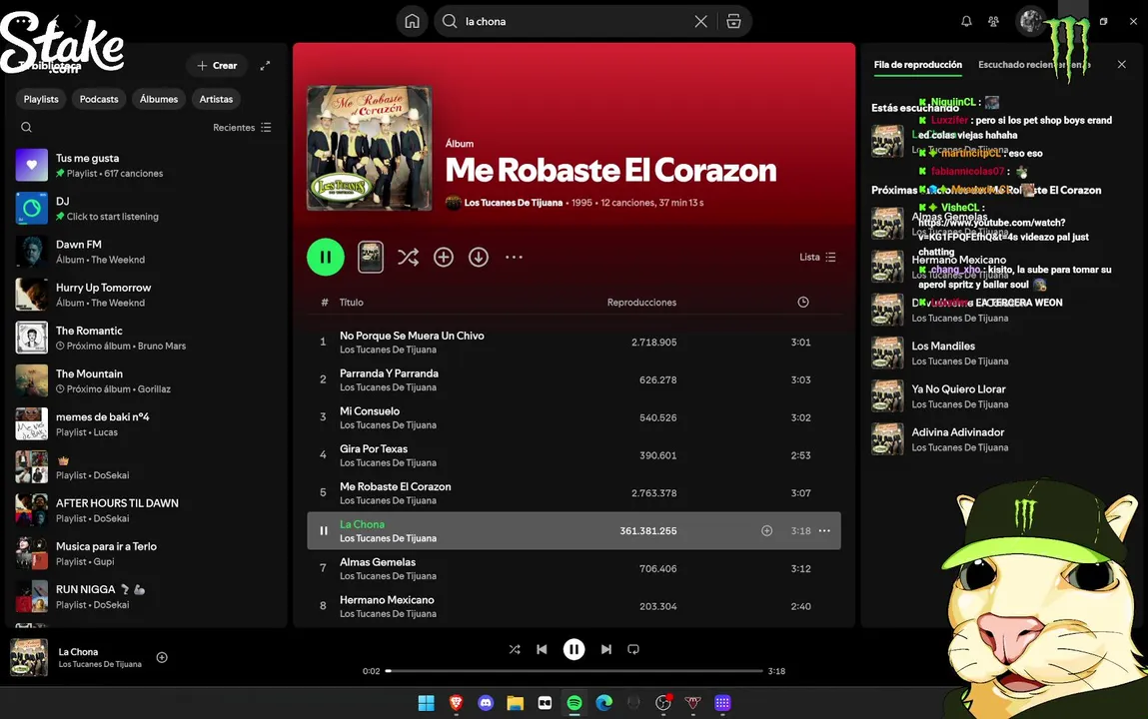Open The Mountain by Gorillaz
The width and height of the screenshot is (1148, 719).
147,381
